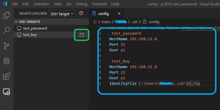The height and width of the screenshot is (110, 220).
Task: Click the .ssh breadcrumb segment
Action: coord(134,22)
